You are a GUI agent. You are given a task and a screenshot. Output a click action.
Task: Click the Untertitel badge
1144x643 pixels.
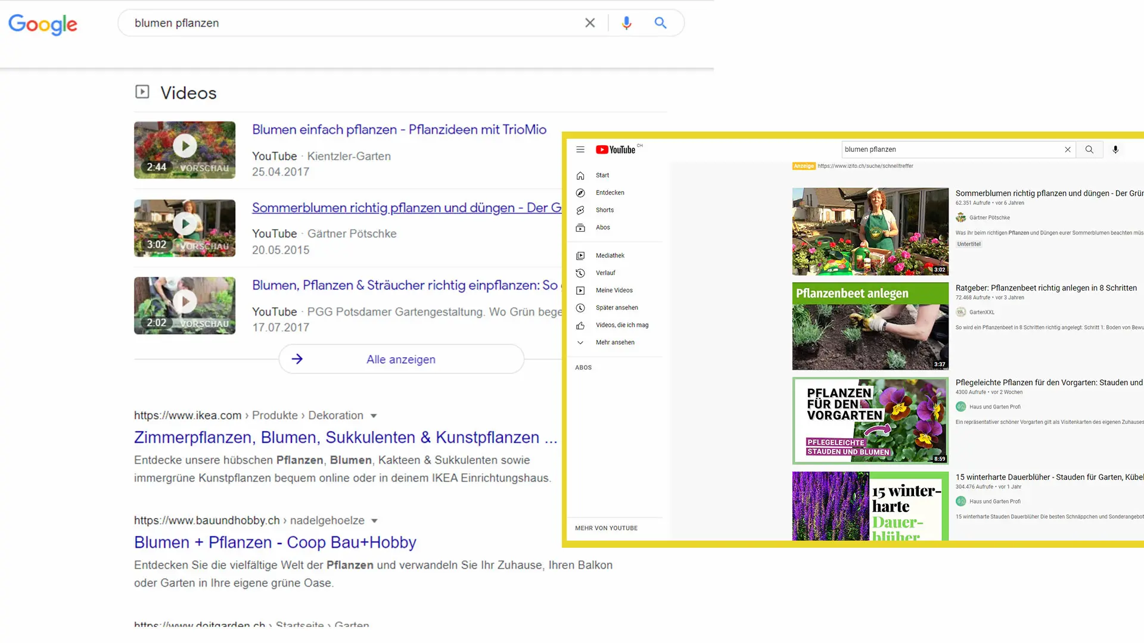point(969,244)
